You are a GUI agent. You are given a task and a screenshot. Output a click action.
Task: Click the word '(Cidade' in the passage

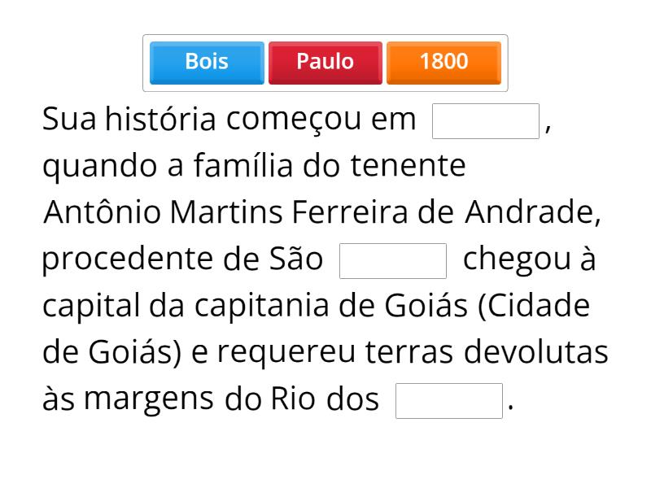coord(539,307)
